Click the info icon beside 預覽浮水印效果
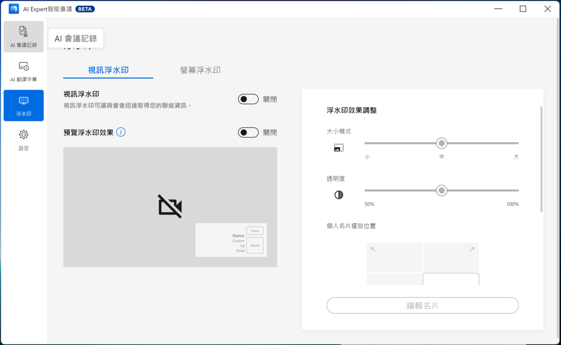Viewport: 561px width, 345px height. (121, 132)
